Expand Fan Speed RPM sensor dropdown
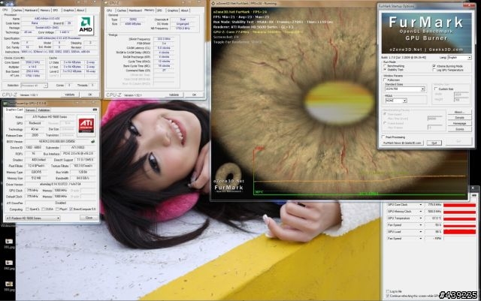 click(x=421, y=239)
